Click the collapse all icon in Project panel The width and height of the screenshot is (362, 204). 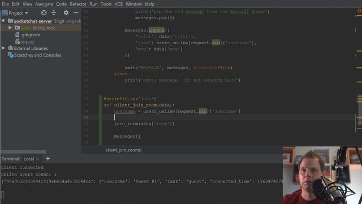pos(54,12)
